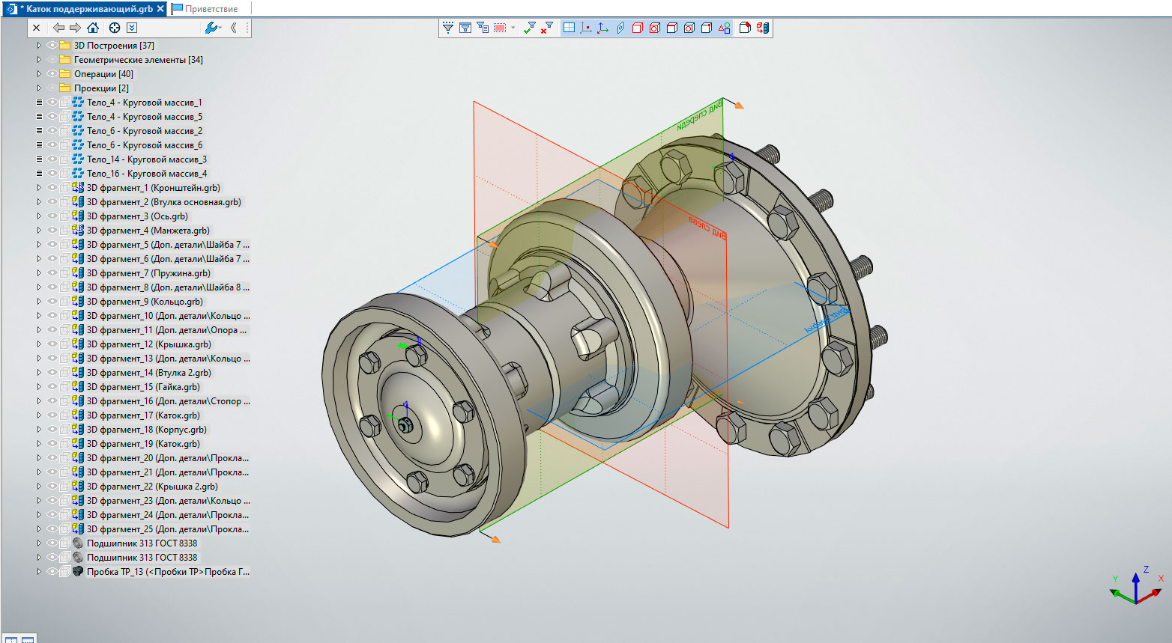Viewport: 1172px width, 643px height.
Task: Expand the Проекции [2] folder
Action: tap(39, 88)
